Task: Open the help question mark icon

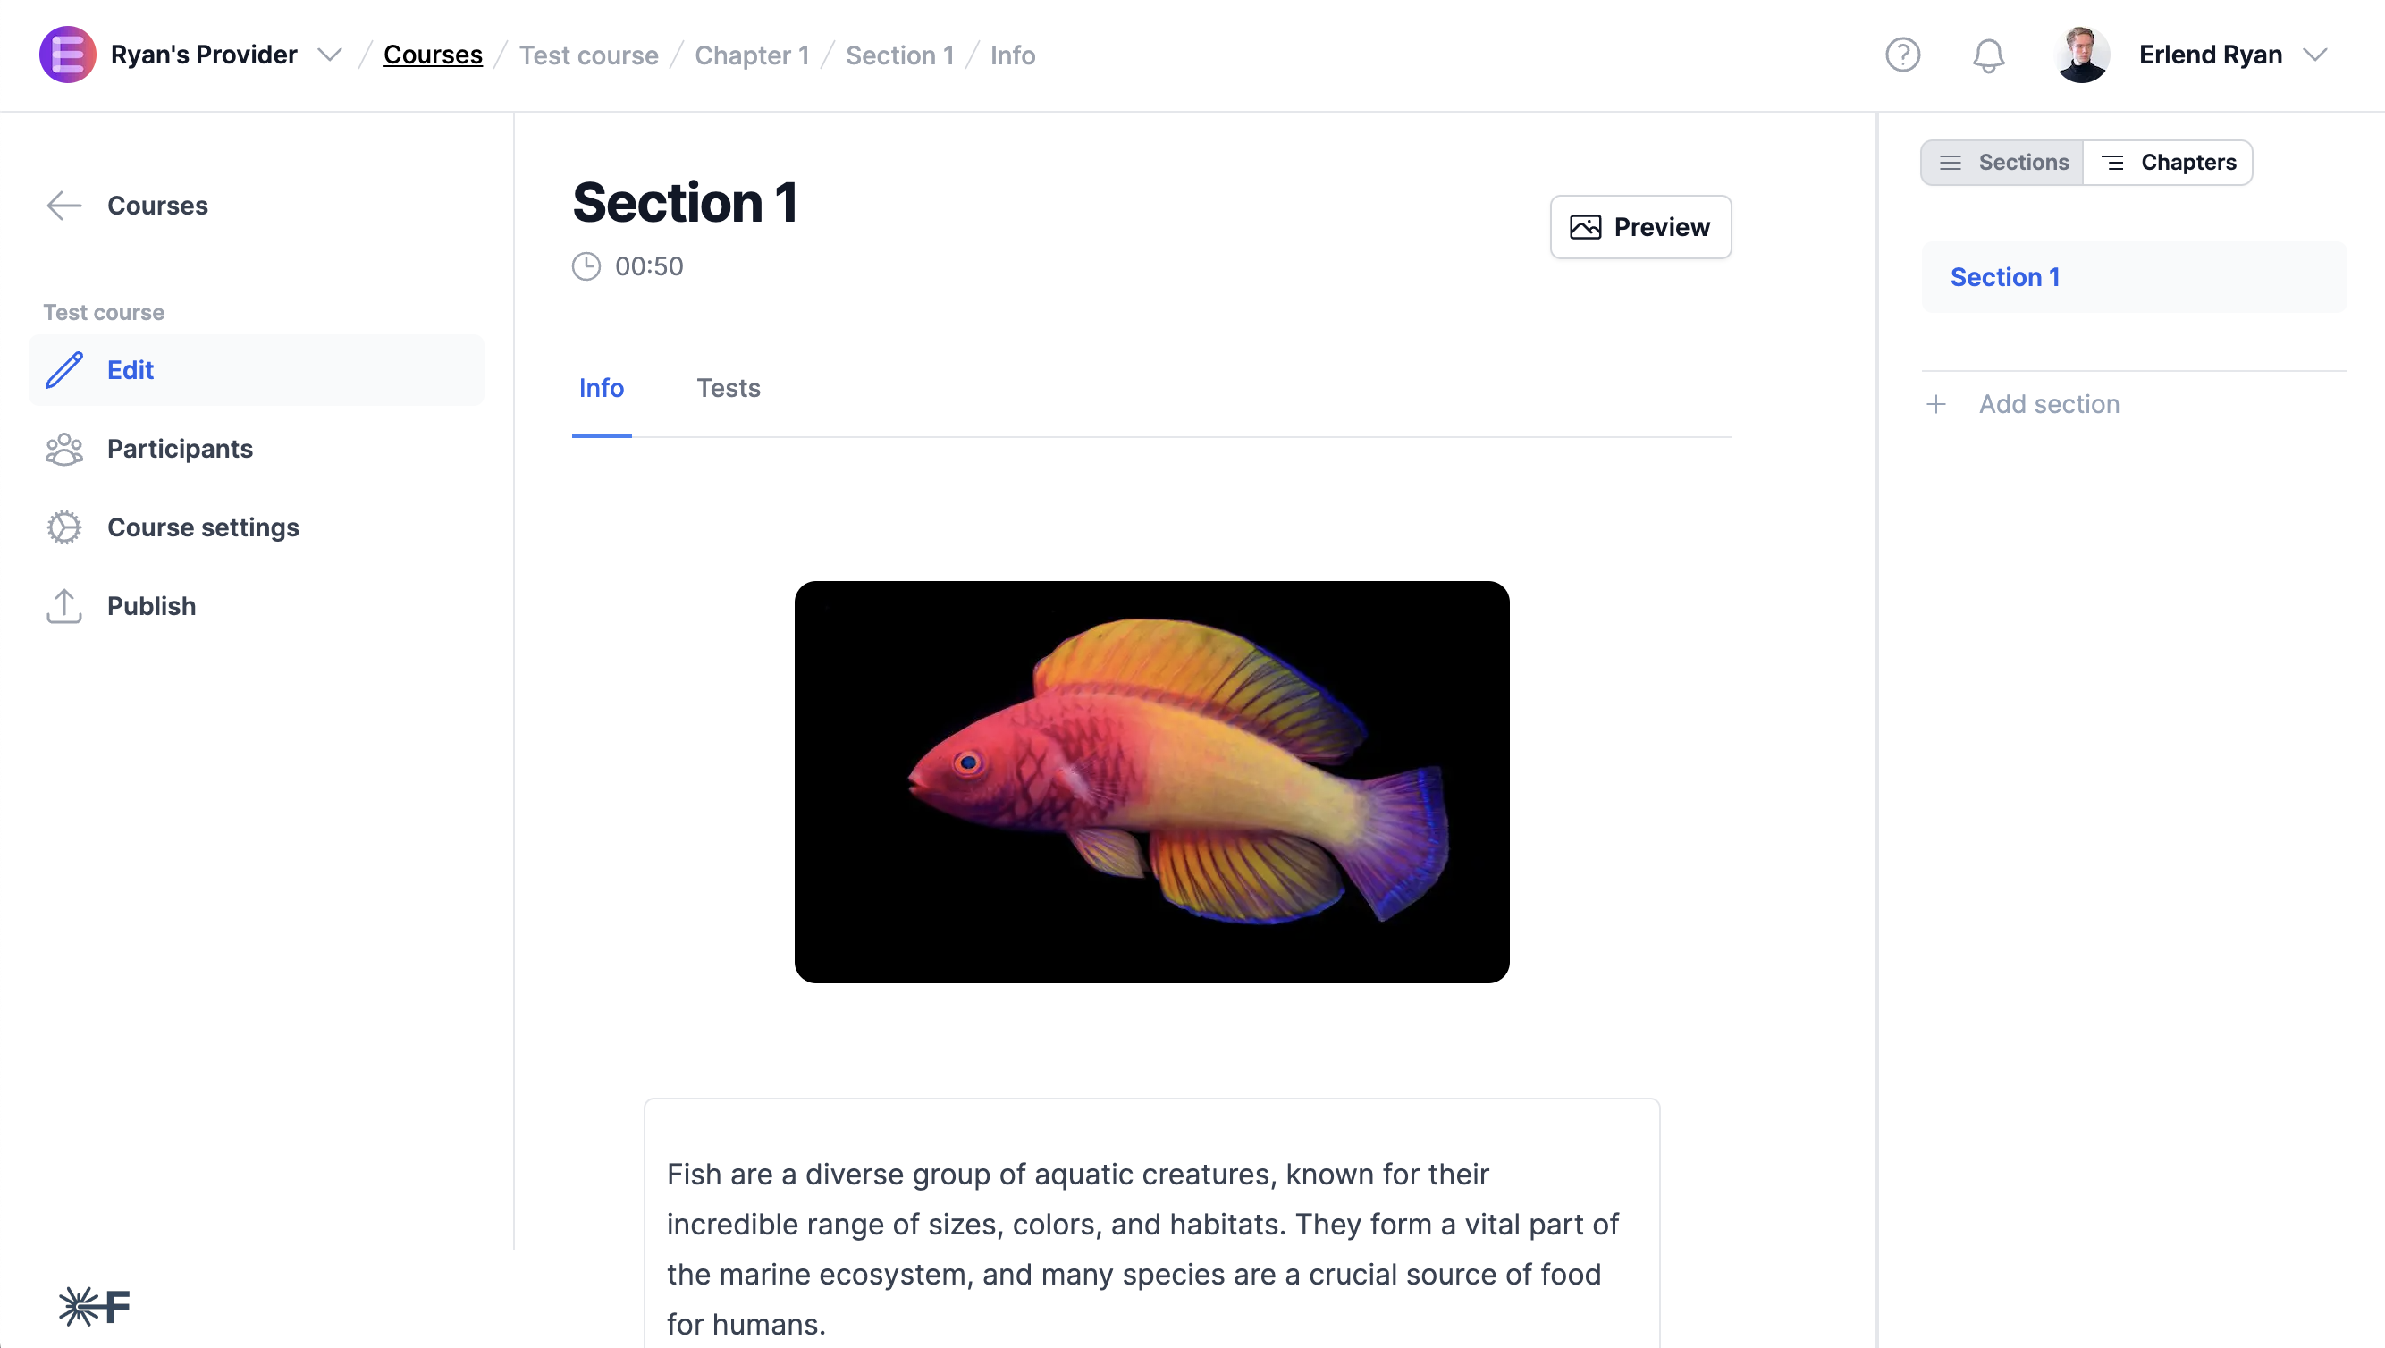Action: tap(1902, 55)
